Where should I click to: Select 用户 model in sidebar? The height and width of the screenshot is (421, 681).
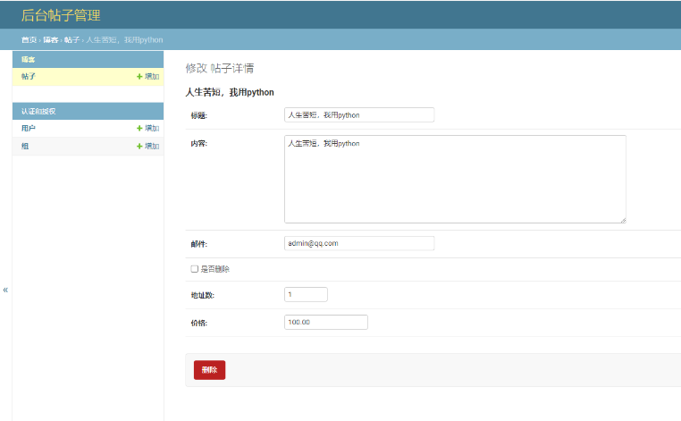29,128
